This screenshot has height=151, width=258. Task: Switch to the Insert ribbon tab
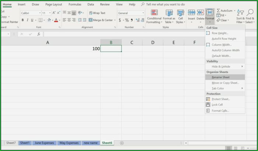click(21, 4)
